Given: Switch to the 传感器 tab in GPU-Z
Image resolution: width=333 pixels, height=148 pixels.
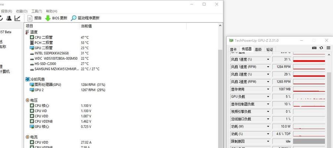Looking at the screenshot, I should (247, 49).
